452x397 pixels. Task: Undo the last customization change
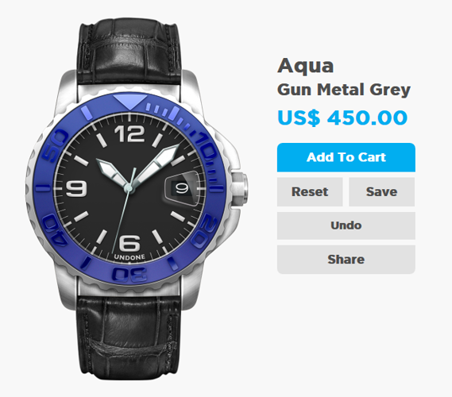pos(346,225)
